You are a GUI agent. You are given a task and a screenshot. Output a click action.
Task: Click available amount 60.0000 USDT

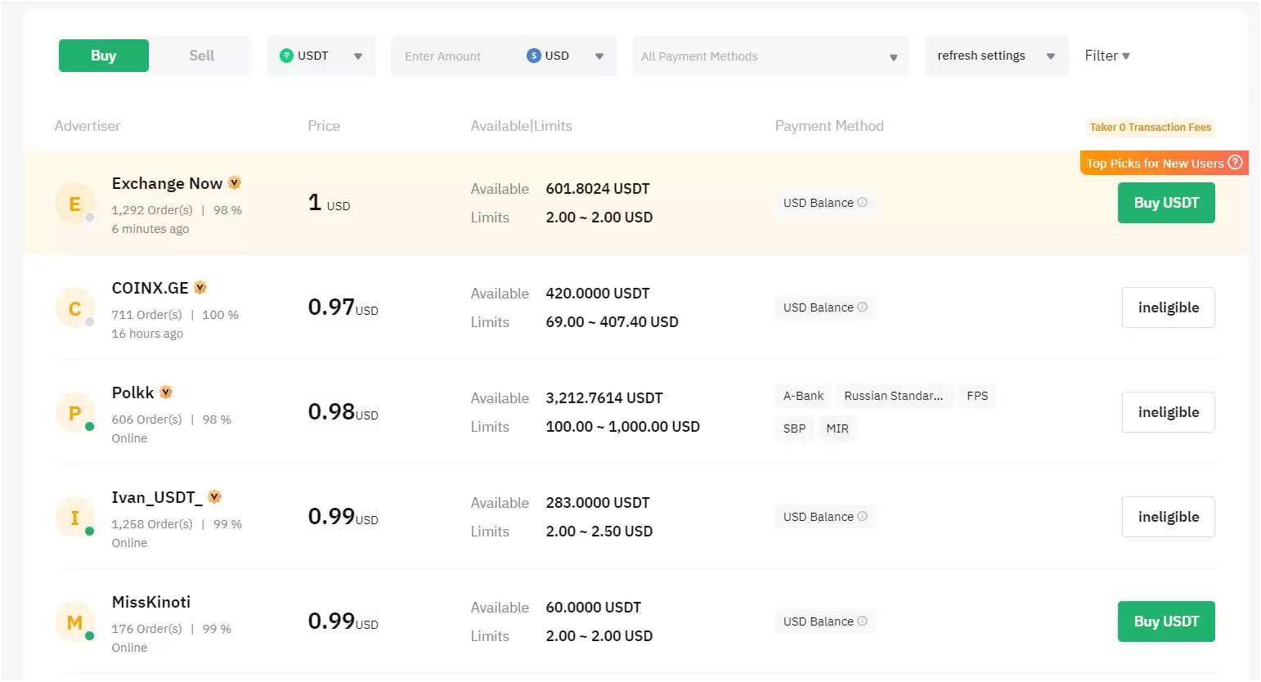click(x=594, y=608)
